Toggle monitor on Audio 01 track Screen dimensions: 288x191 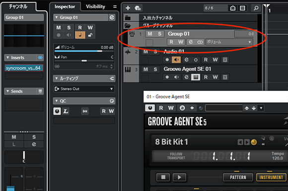click(x=176, y=60)
